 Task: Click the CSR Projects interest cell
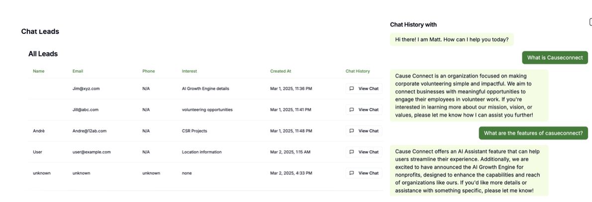195,131
